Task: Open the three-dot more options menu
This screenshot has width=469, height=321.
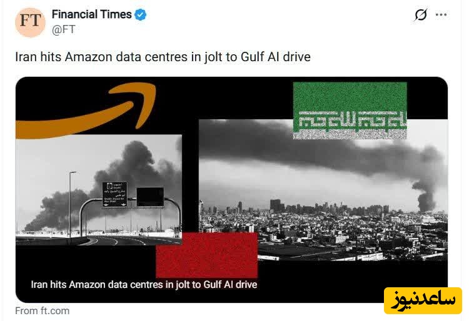Action: [441, 14]
